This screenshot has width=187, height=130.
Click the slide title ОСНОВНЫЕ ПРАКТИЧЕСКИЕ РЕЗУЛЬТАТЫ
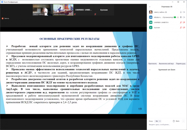[70, 39]
